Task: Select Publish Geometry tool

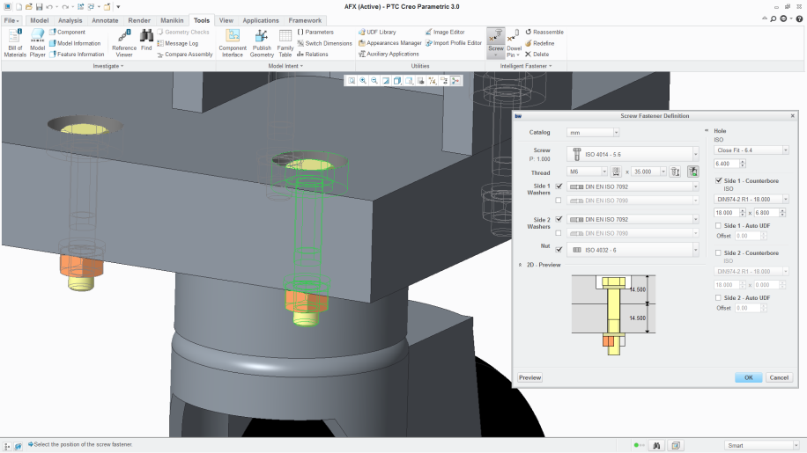Action: [262, 42]
